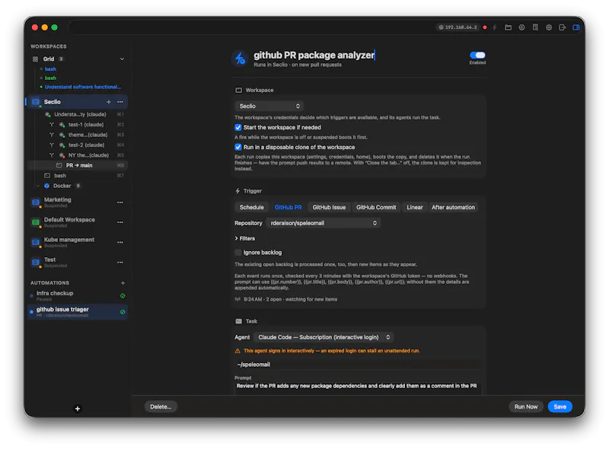Select the After automation trigger tab
This screenshot has height=449, width=609.
tap(453, 208)
